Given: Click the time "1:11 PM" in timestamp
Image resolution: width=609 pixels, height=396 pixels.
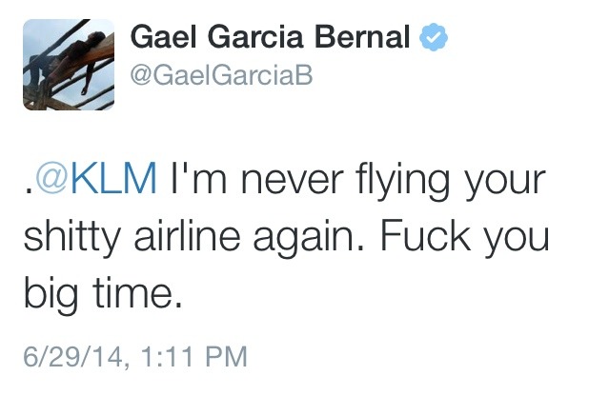Looking at the screenshot, I should (194, 356).
